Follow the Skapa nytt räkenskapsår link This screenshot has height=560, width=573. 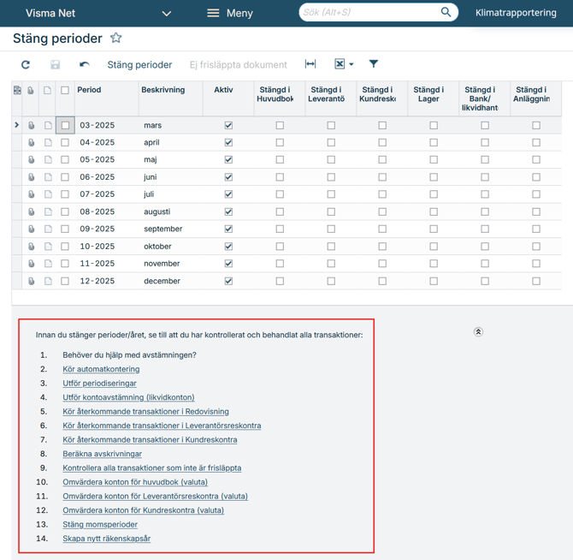[106, 539]
